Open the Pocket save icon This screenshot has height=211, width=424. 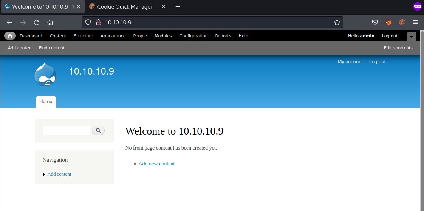pyautogui.click(x=375, y=23)
